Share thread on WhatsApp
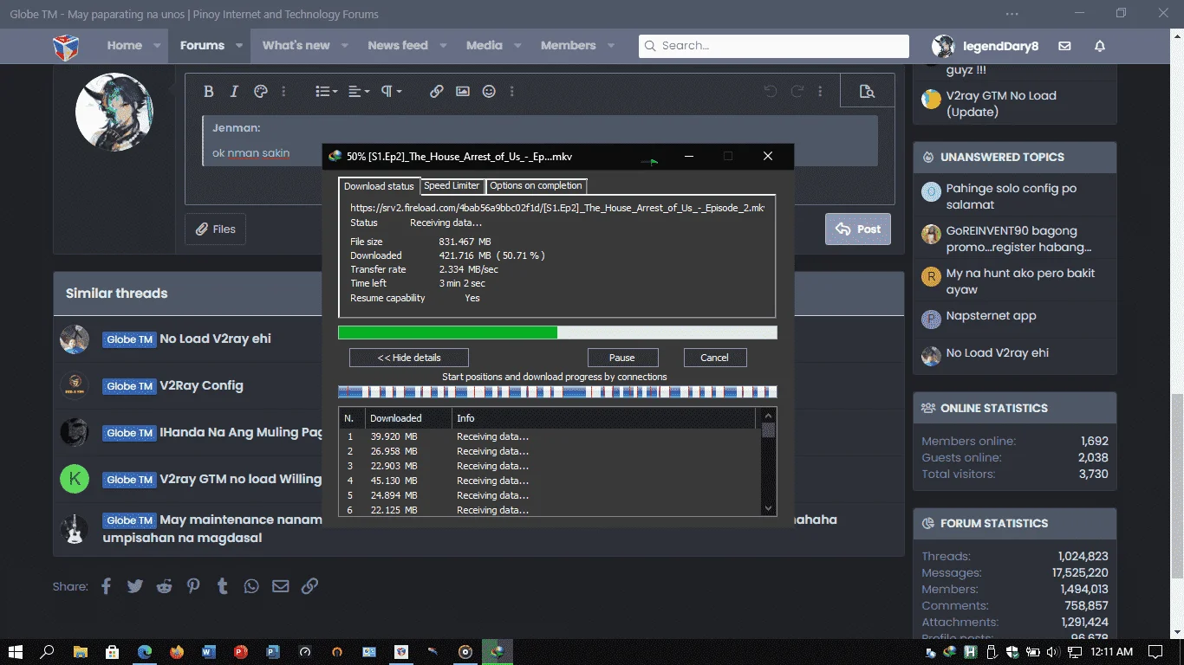The width and height of the screenshot is (1184, 665). [x=251, y=586]
